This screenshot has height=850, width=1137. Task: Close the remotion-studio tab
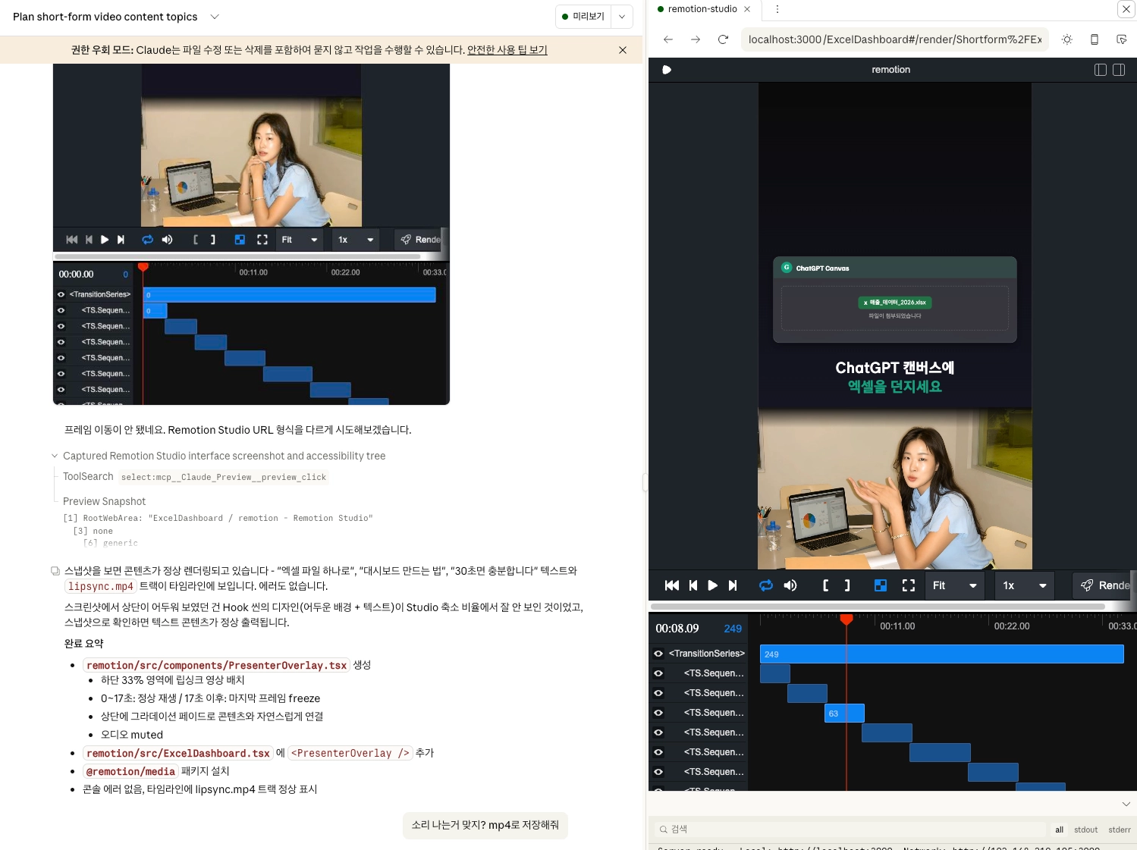click(747, 9)
